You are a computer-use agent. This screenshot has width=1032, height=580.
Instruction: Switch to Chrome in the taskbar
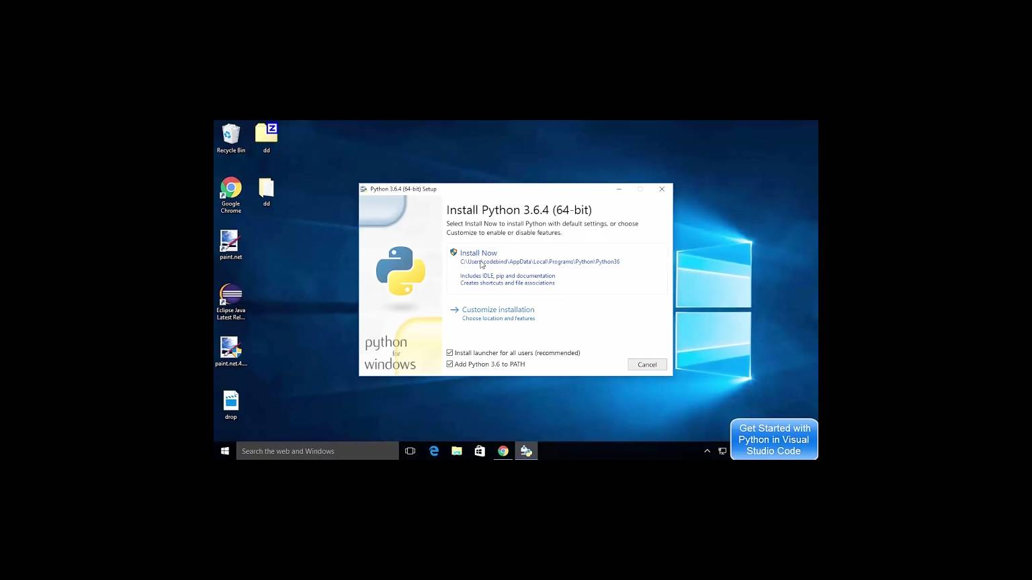(x=503, y=451)
